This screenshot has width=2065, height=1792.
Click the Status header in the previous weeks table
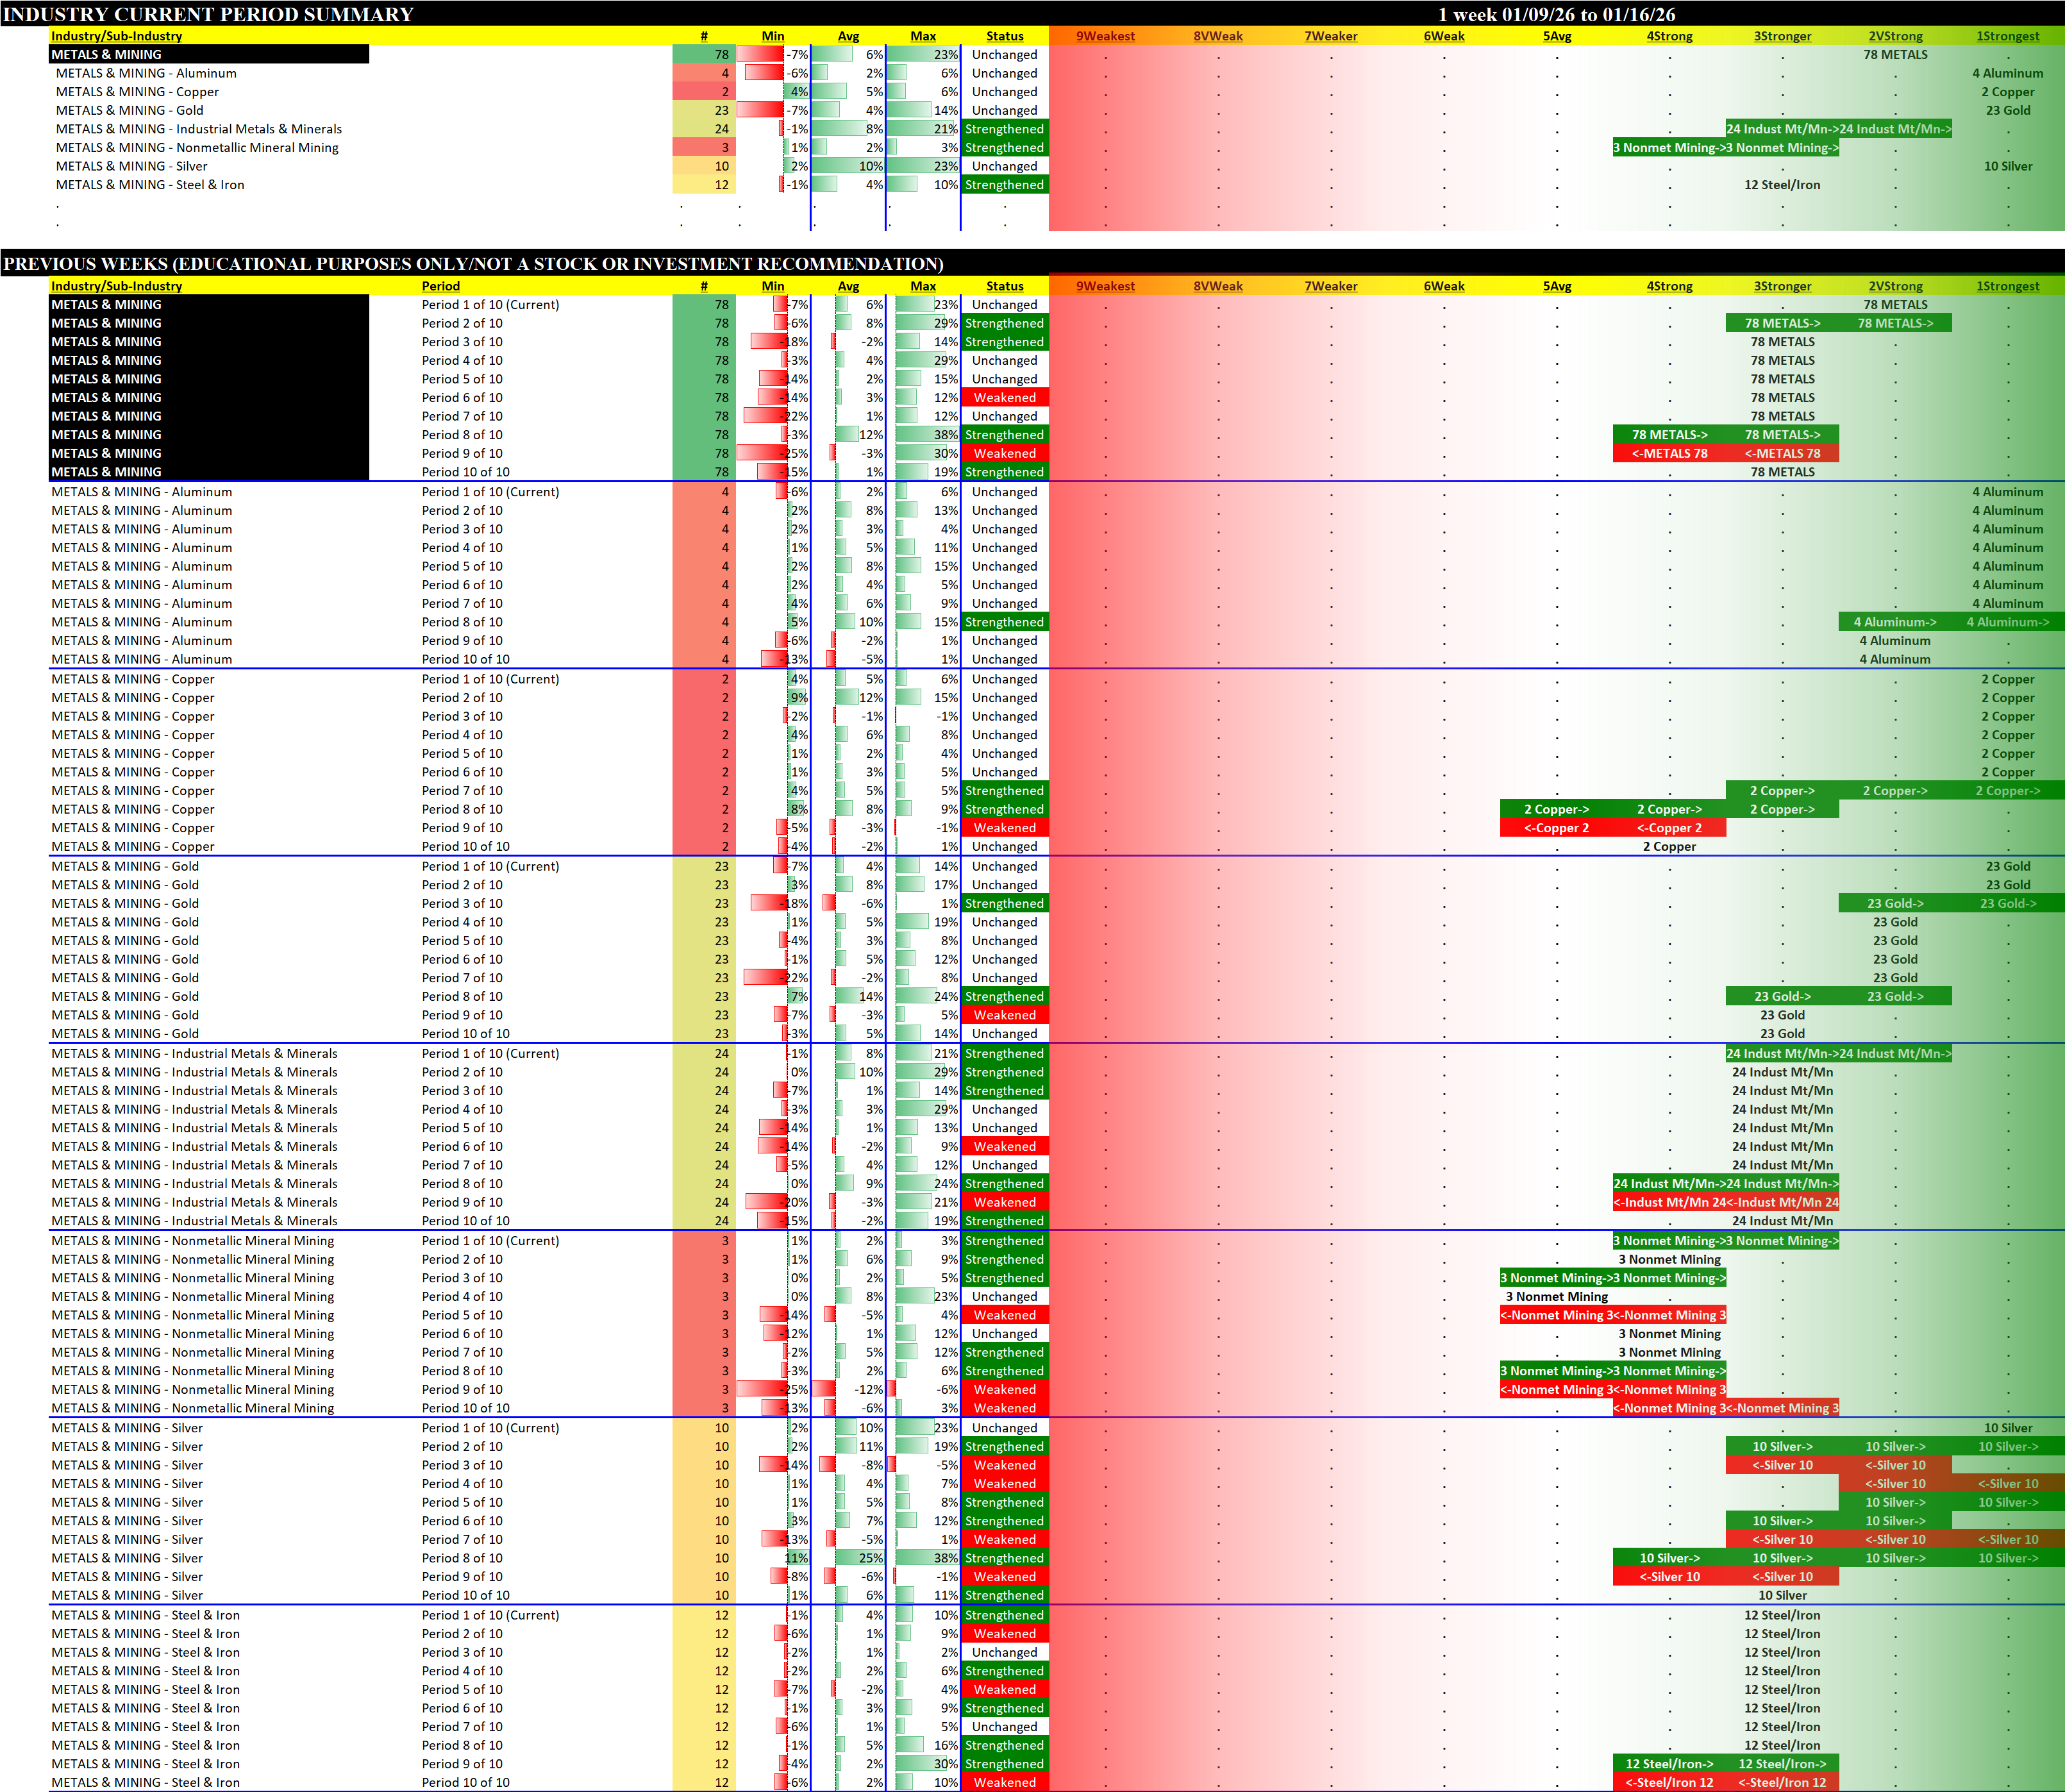1004,286
